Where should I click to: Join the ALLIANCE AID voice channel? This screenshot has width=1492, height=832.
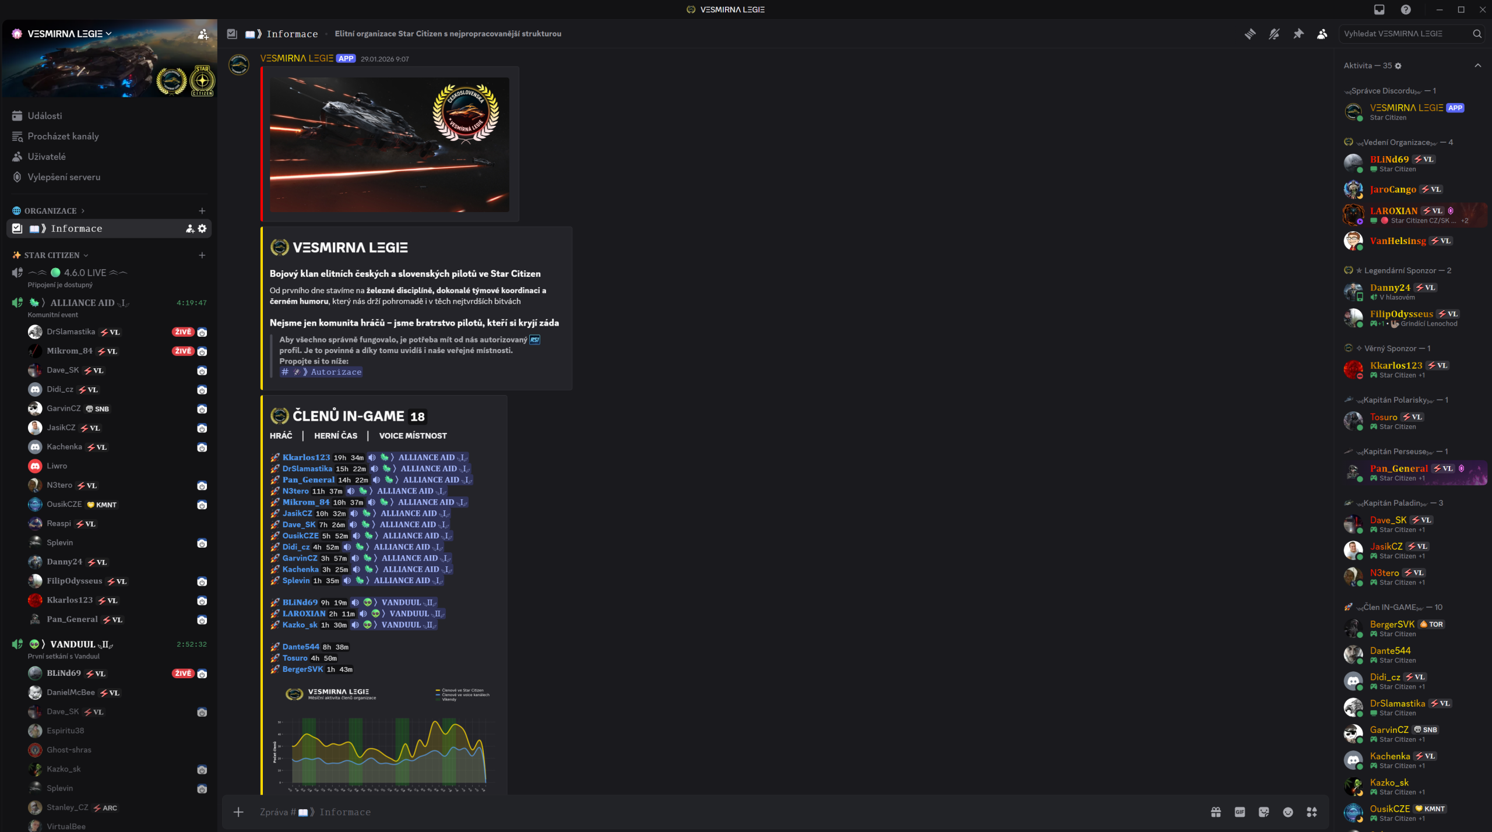[x=82, y=302]
